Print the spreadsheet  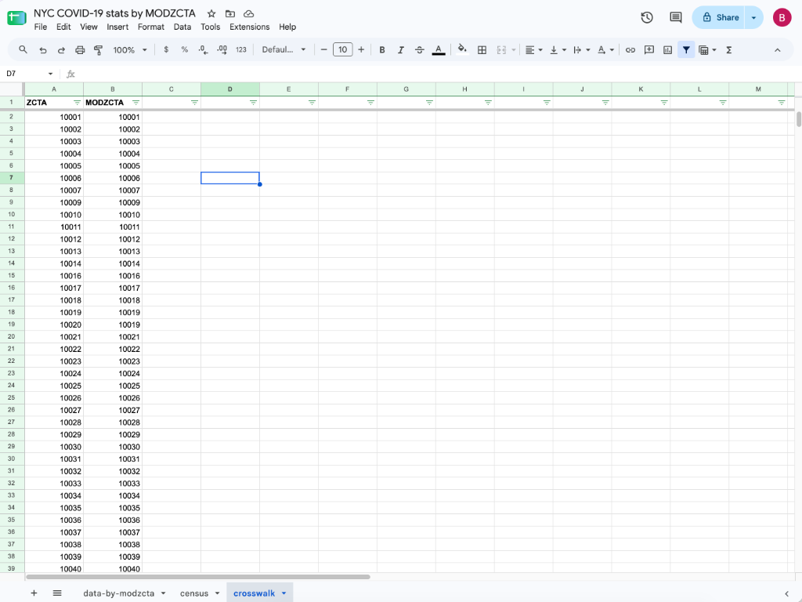pyautogui.click(x=80, y=49)
